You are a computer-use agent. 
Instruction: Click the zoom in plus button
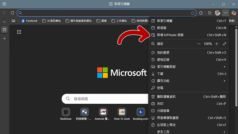217,44
